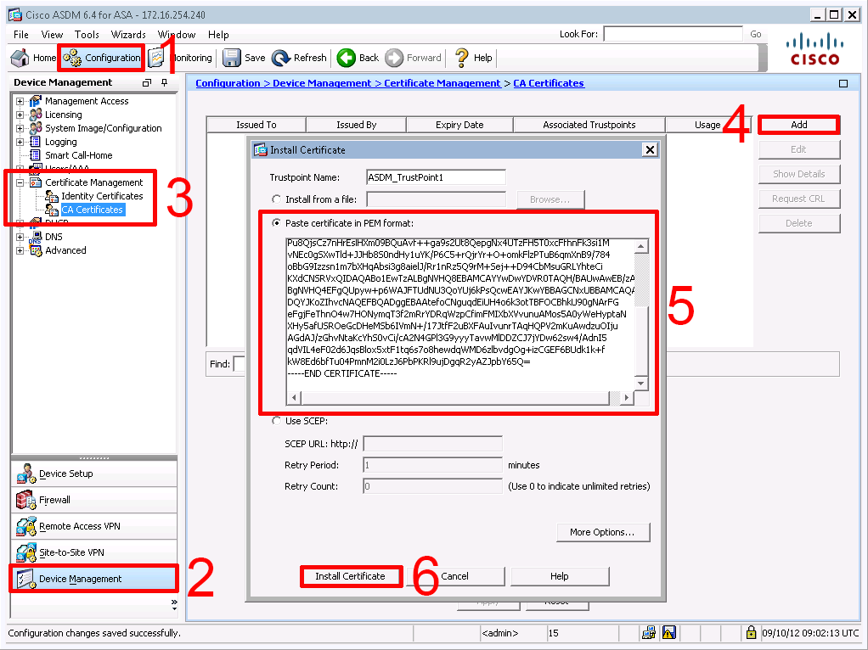This screenshot has width=868, height=650.
Task: Select the Smart Call-Home tree icon
Action: pyautogui.click(x=36, y=155)
